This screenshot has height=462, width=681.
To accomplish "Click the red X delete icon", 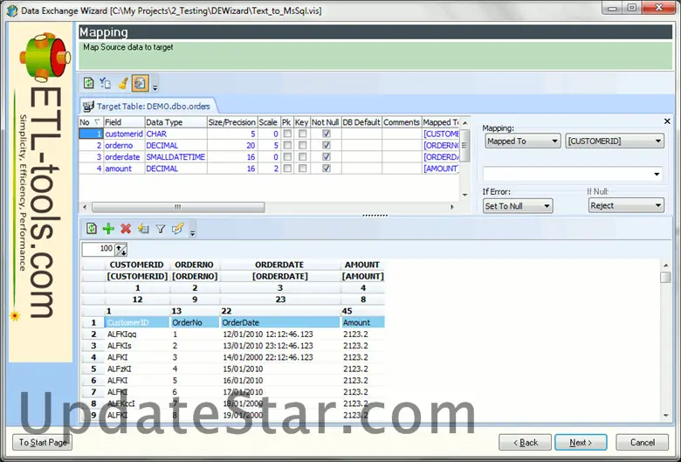I will click(126, 228).
